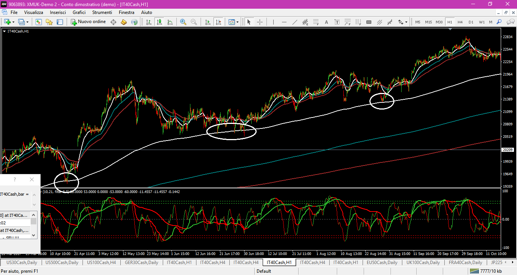Select the text label tool

click(x=337, y=22)
